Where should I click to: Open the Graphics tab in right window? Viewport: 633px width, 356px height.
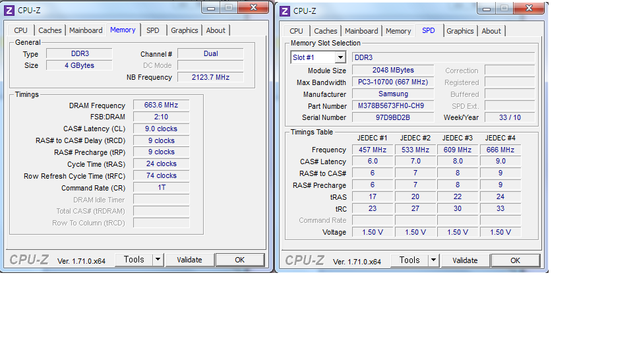[x=460, y=31]
